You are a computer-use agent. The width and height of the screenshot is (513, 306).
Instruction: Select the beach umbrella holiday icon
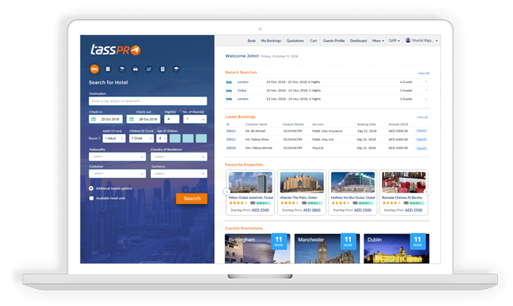pos(121,69)
